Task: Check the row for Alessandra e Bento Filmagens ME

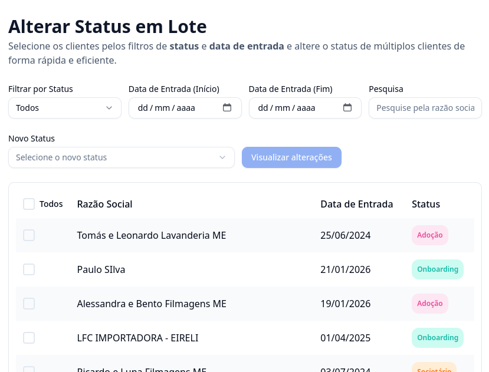Action: click(29, 304)
